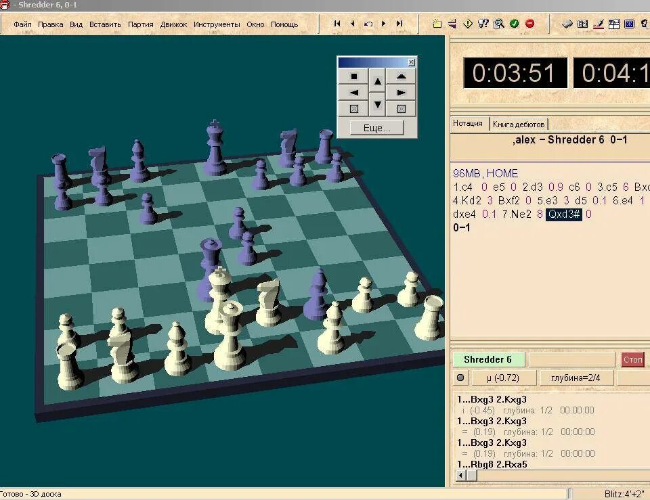Viewport: 650px width, 500px height.
Task: Click the analysis horizontal scrollbar thumb
Action: [x=472, y=475]
